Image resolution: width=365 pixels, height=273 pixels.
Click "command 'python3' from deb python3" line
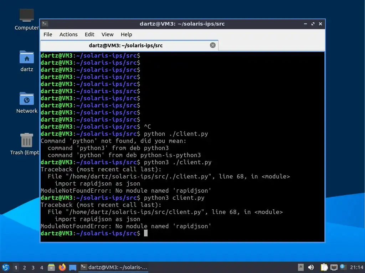tap(108, 148)
